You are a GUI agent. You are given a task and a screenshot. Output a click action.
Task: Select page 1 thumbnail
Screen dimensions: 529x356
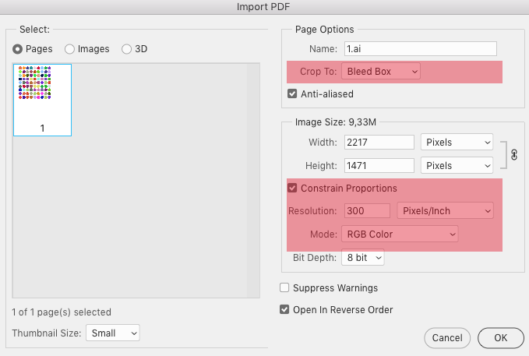pos(42,100)
